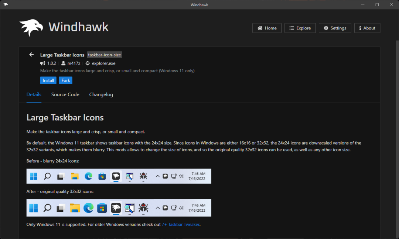Click the megaphone version icon beside 1.0.2
The width and height of the screenshot is (399, 239).
pyautogui.click(x=43, y=63)
